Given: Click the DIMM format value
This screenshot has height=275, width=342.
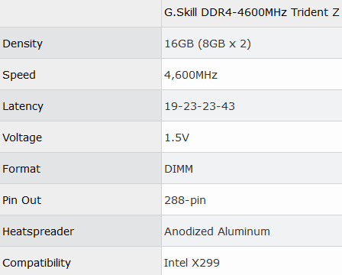Looking at the screenshot, I should [179, 169].
